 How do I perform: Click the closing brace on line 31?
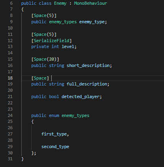(22, 159)
